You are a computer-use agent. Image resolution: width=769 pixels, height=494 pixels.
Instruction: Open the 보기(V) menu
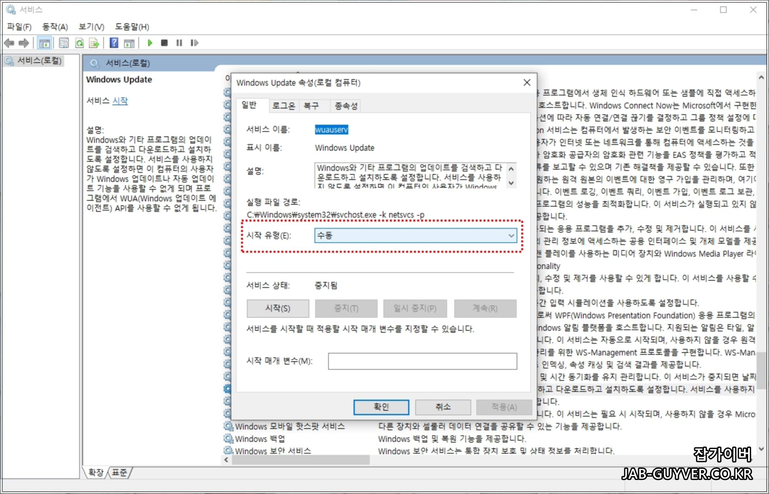(x=91, y=27)
